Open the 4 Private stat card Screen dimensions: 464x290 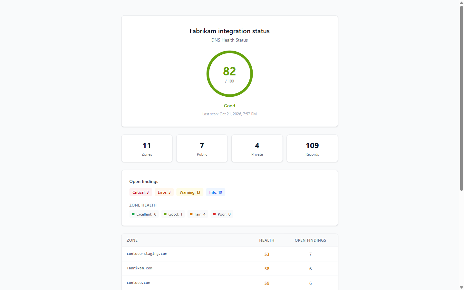click(257, 149)
